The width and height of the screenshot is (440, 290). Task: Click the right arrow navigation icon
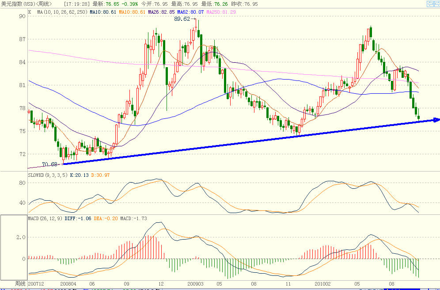[x=436, y=4]
